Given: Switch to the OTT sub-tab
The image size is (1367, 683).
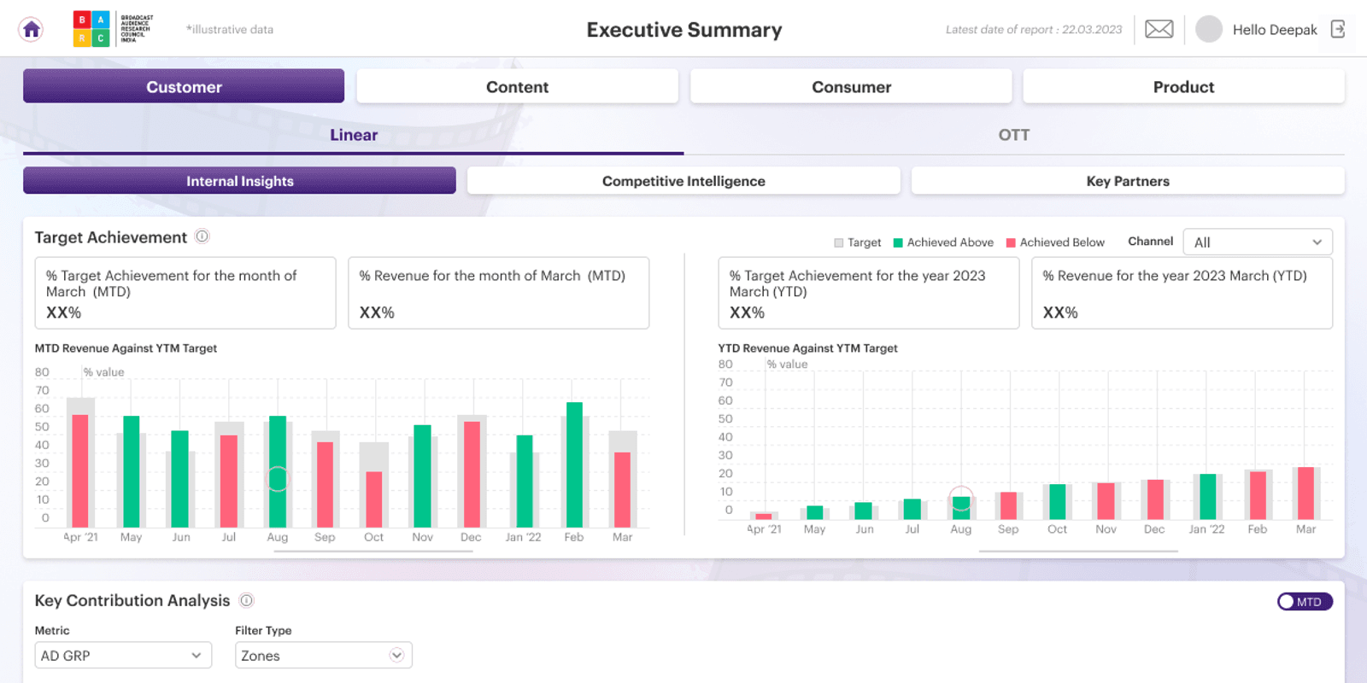Looking at the screenshot, I should [x=1014, y=135].
